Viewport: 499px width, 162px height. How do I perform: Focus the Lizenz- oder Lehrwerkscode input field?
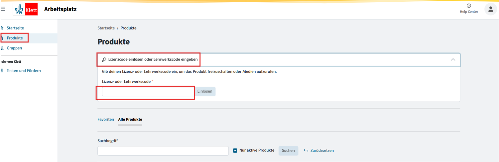148,91
